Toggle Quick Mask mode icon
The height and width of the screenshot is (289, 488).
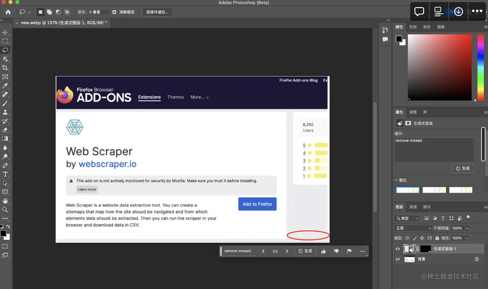[5, 246]
